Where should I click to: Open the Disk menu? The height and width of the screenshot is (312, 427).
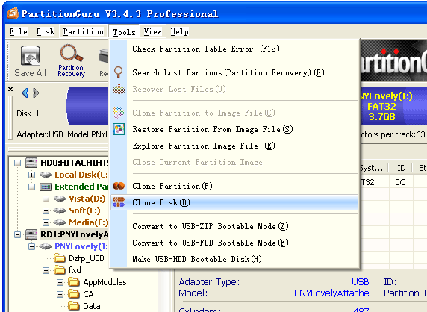tap(46, 31)
